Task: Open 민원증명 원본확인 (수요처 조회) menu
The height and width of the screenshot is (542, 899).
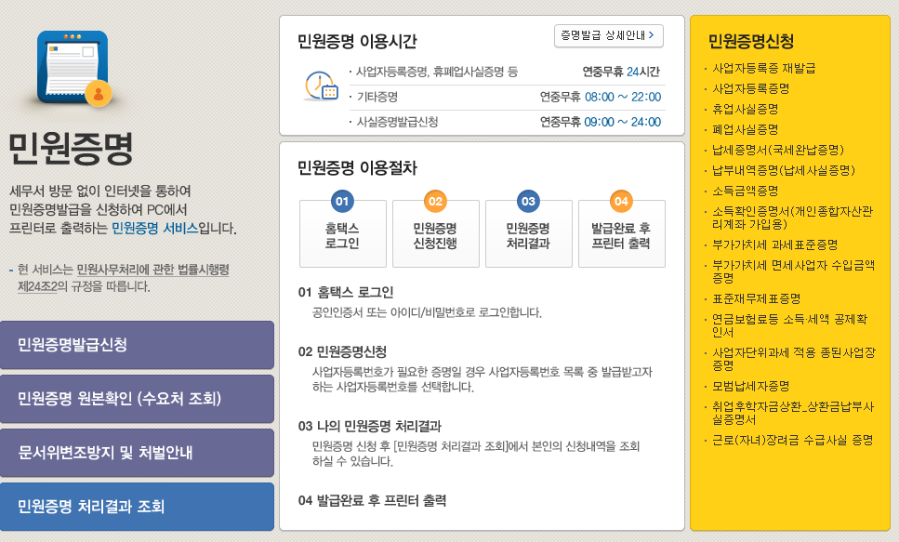Action: pyautogui.click(x=137, y=399)
